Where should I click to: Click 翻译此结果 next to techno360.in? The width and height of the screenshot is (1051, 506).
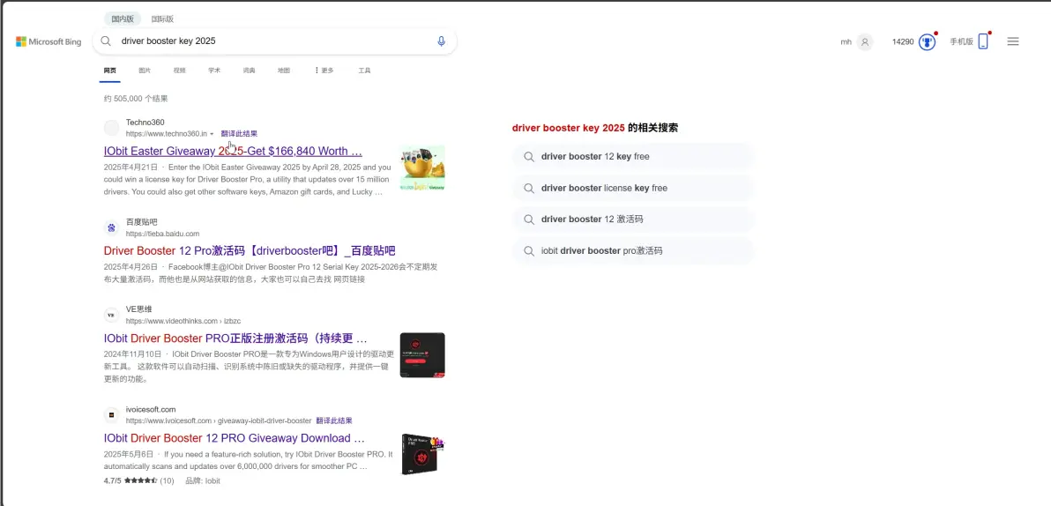tap(239, 134)
